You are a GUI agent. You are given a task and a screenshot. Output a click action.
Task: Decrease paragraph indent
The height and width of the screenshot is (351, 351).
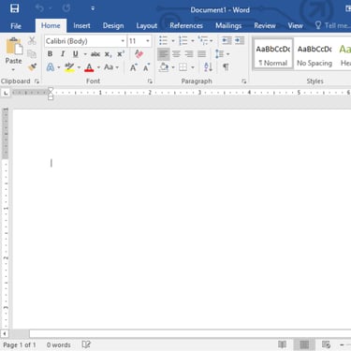pos(227,40)
